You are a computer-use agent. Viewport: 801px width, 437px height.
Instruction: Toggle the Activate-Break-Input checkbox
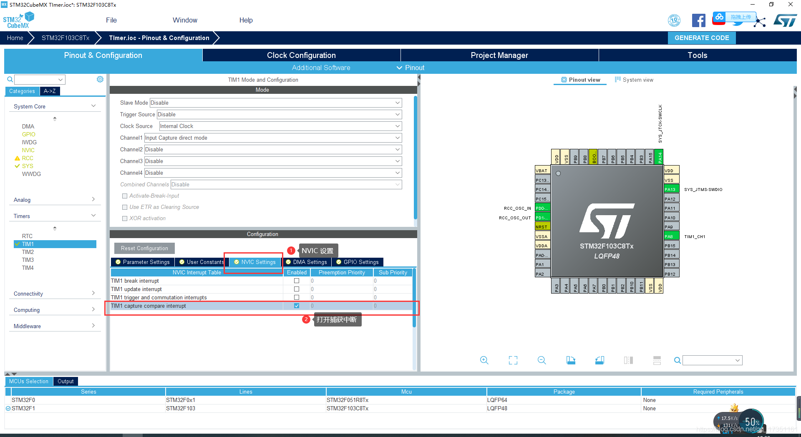pyautogui.click(x=125, y=196)
